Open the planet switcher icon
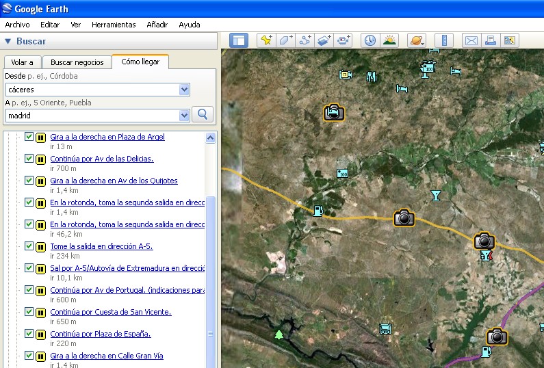The height and width of the screenshot is (368, 544). pos(416,40)
